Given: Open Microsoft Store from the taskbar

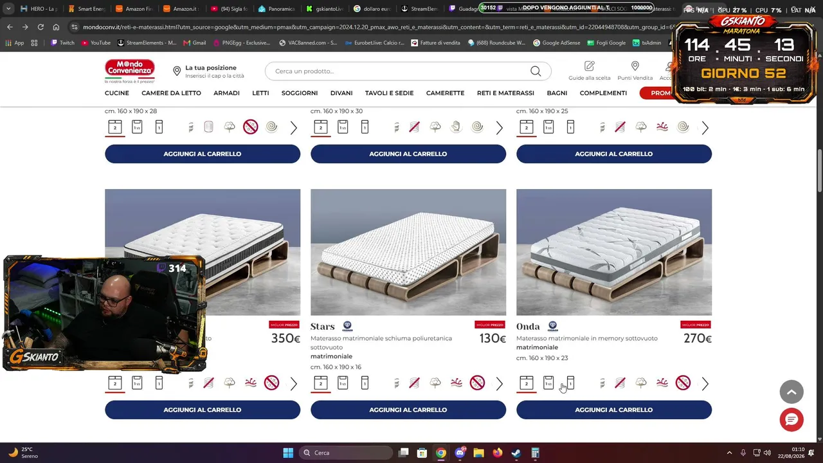Looking at the screenshot, I should (422, 453).
